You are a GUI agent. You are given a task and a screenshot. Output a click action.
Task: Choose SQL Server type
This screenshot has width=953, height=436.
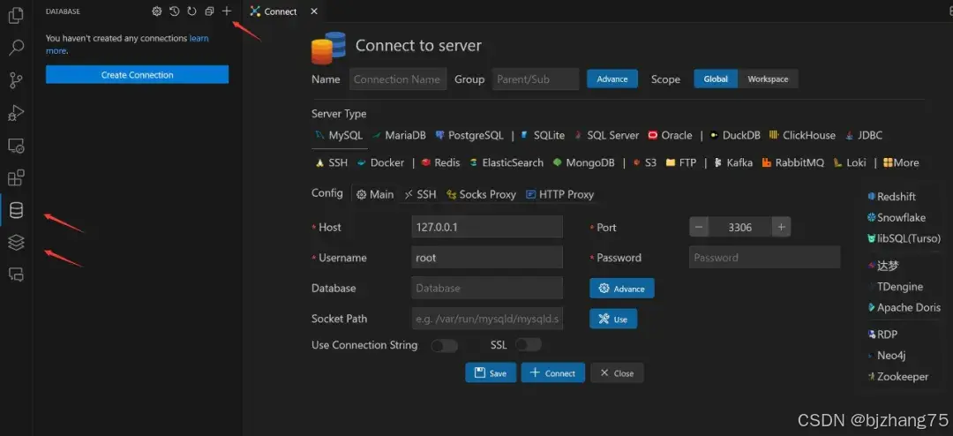coord(606,136)
